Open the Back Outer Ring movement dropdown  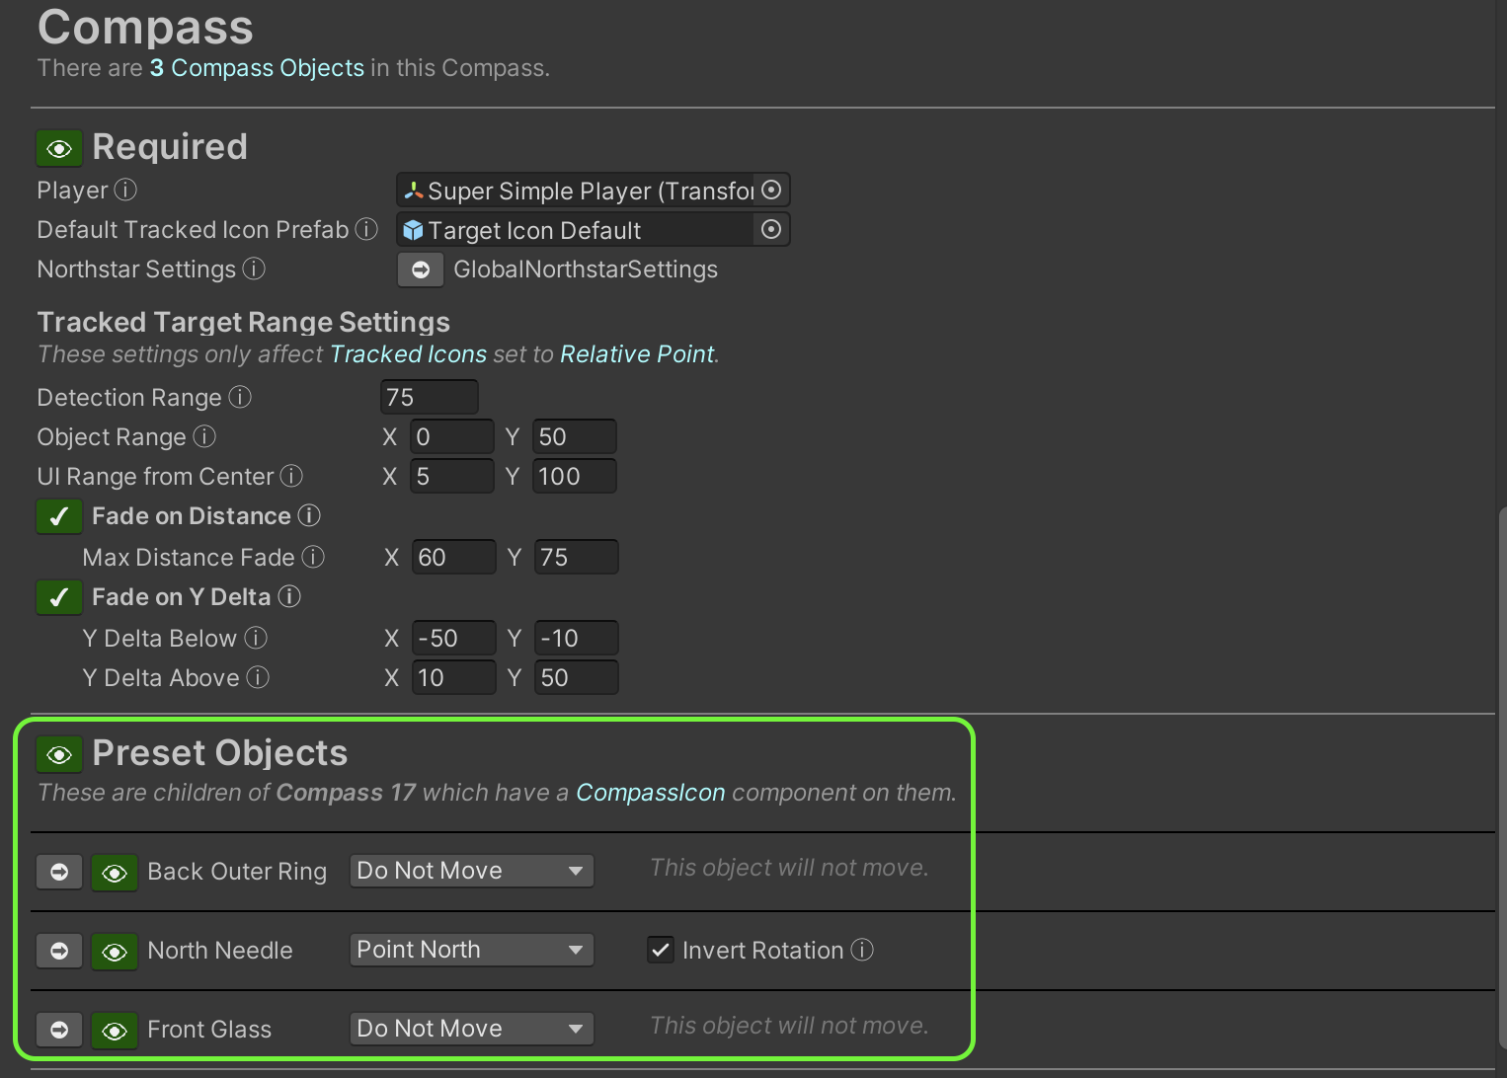[x=471, y=871]
